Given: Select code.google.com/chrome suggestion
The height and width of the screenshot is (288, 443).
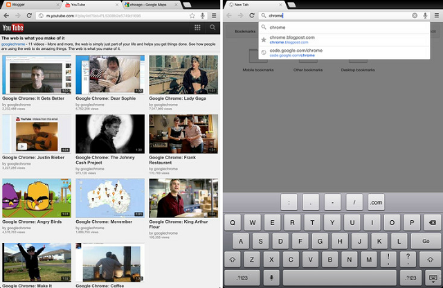Looking at the screenshot, I should coord(344,53).
